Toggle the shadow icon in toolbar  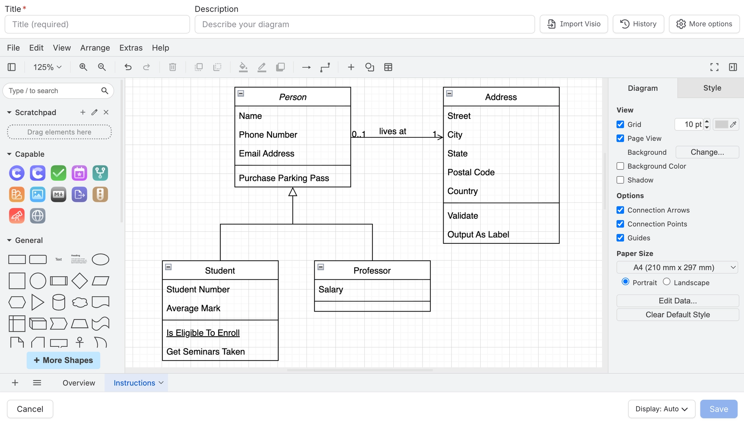(x=280, y=67)
